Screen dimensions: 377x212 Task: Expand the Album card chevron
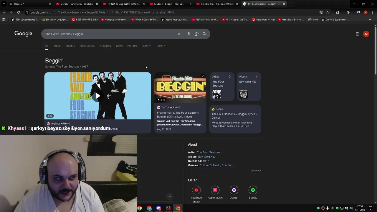click(x=256, y=77)
